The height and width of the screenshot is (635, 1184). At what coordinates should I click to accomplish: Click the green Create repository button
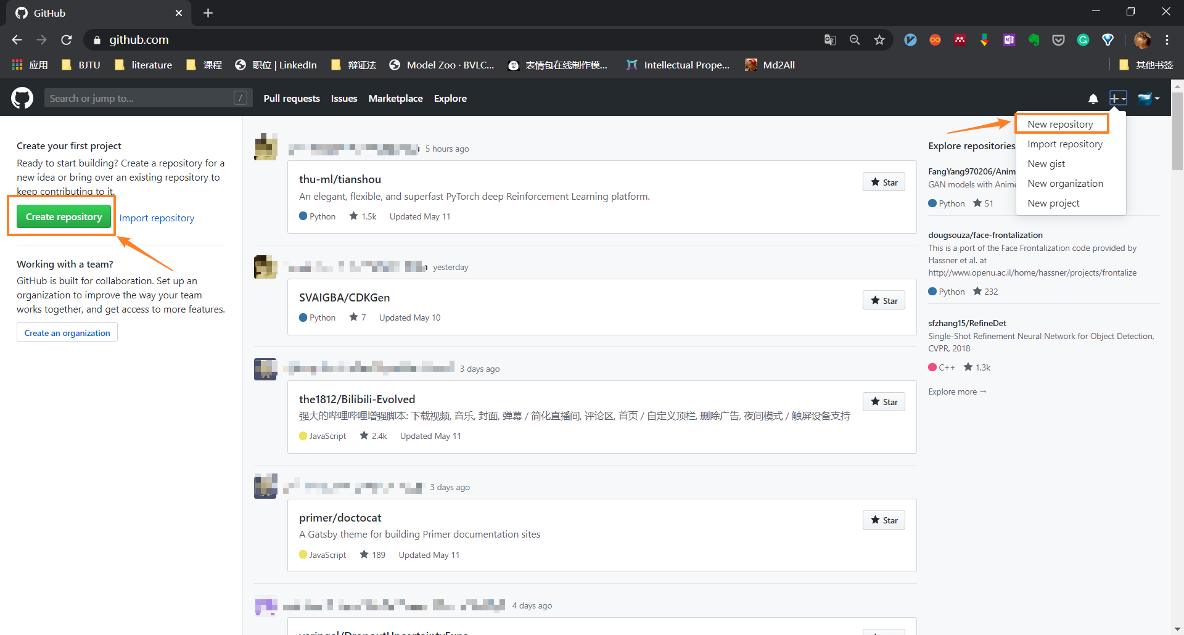point(64,216)
